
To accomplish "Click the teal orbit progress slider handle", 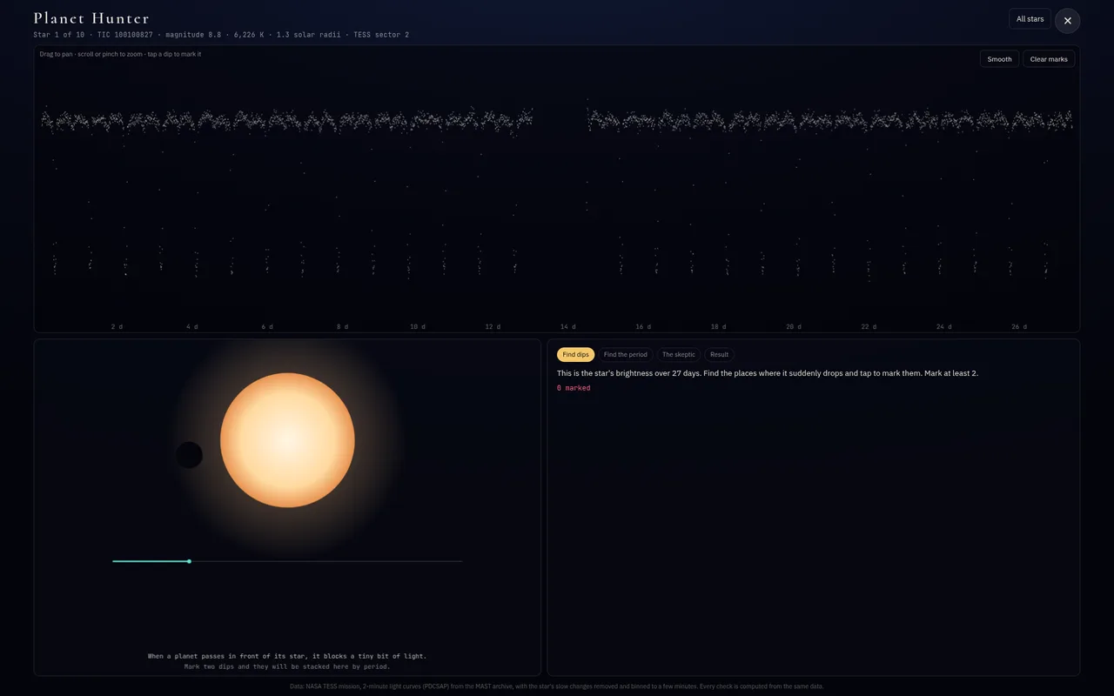I will point(189,561).
